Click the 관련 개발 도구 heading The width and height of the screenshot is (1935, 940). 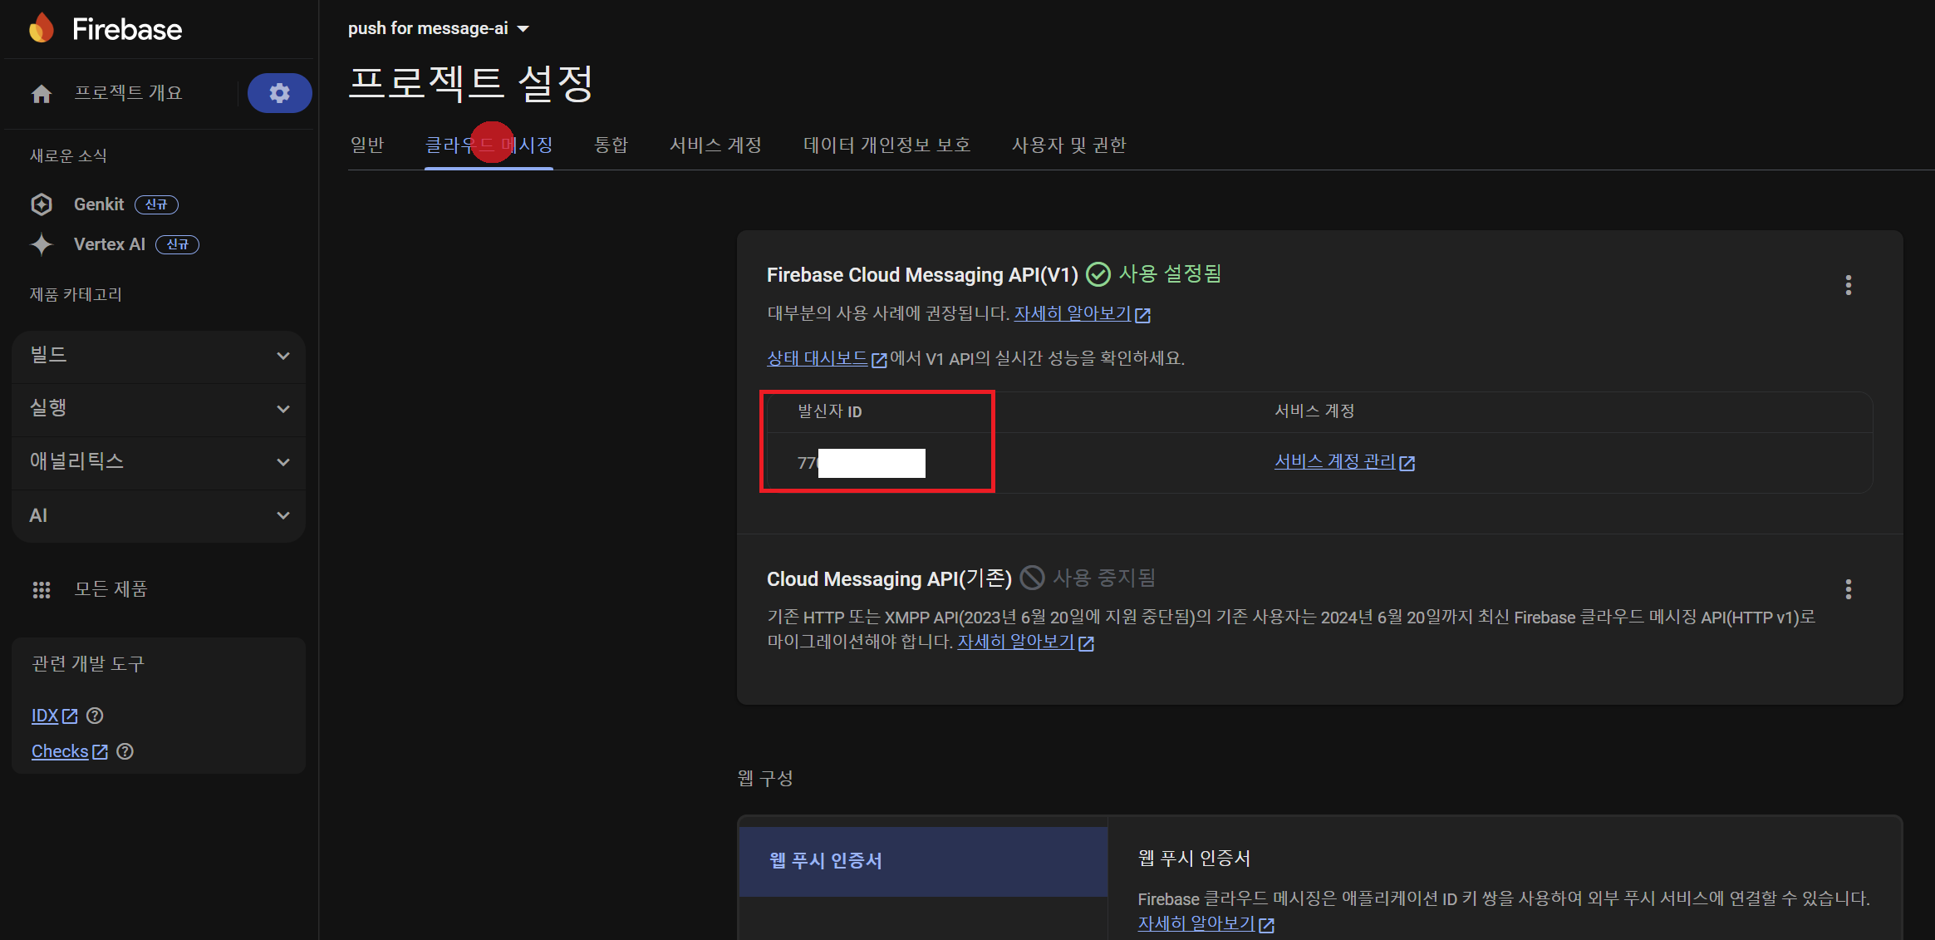pos(88,664)
